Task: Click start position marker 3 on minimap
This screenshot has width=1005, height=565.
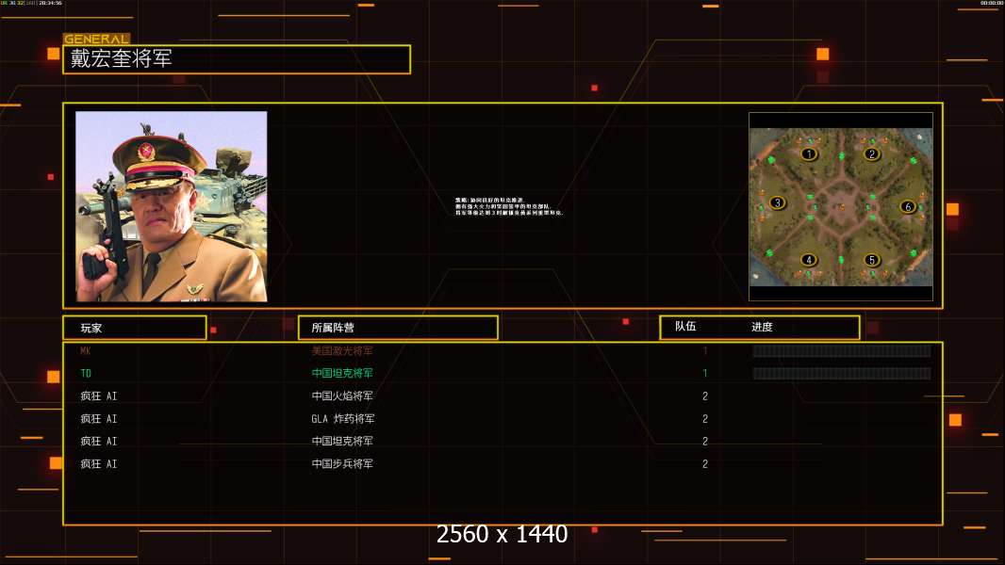Action: click(x=778, y=203)
